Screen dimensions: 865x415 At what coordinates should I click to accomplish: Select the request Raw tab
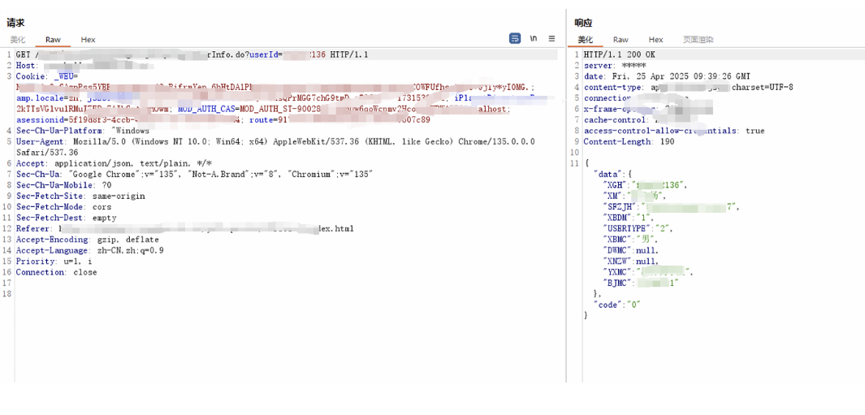pyautogui.click(x=53, y=40)
